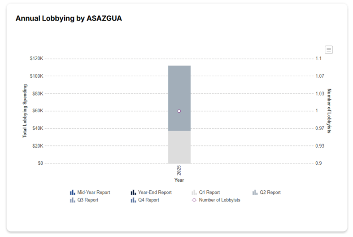
Task: Toggle the Mid-Year Report series label
Action: 93,193
